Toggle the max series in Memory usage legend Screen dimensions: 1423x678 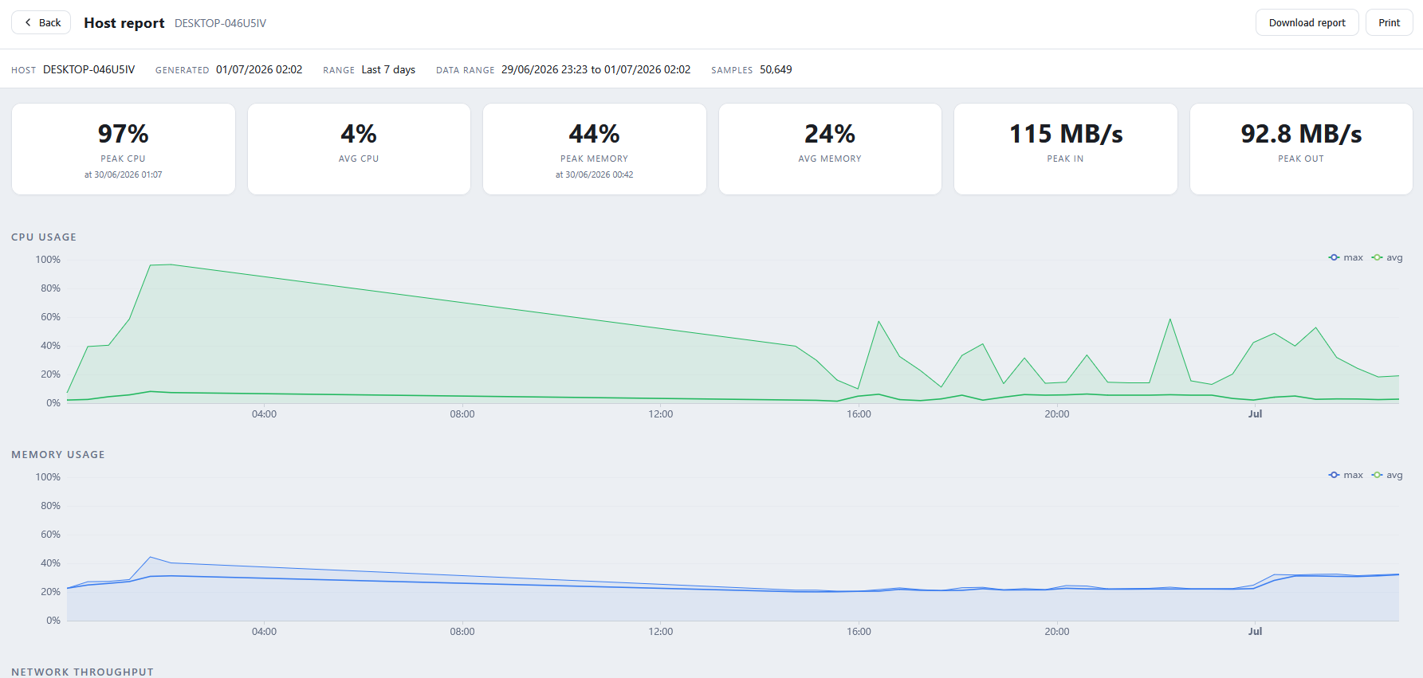[1346, 475]
